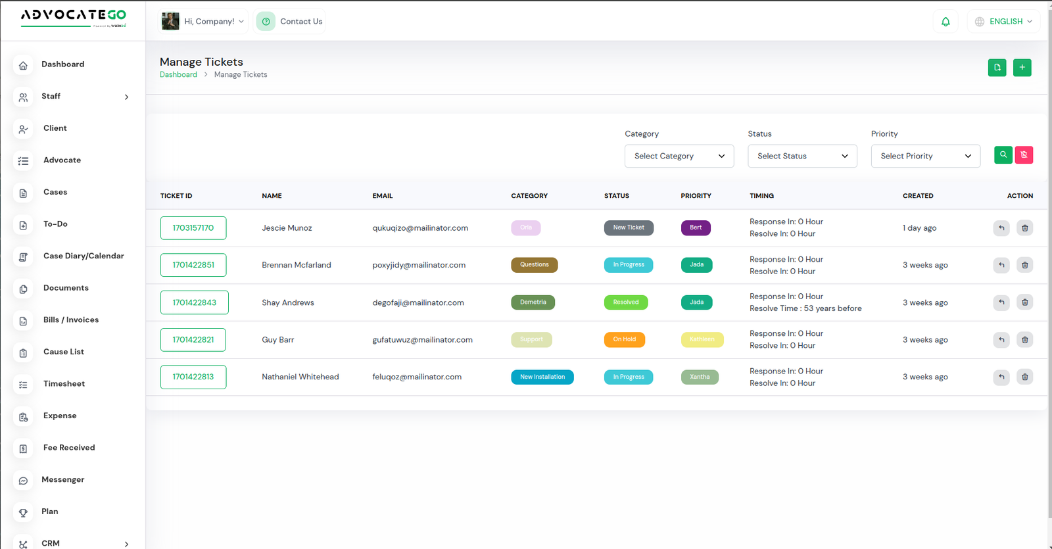Click reply icon for Jescie Munoz ticket
Image resolution: width=1052 pixels, height=549 pixels.
[1001, 228]
